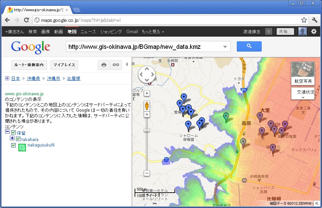Click the 日本 breadcrumb link

point(16,79)
